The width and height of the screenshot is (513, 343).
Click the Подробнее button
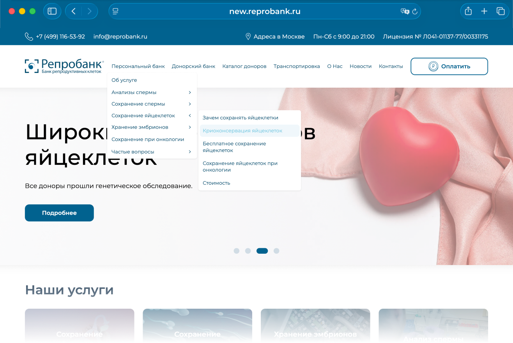[x=59, y=213]
